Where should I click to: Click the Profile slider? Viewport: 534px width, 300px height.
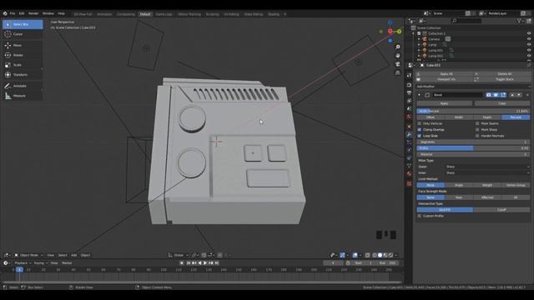point(473,148)
